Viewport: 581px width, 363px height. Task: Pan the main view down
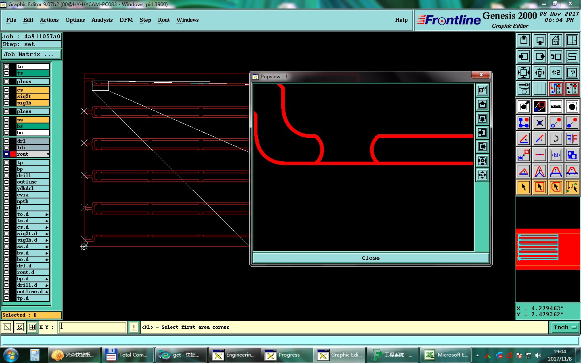click(x=540, y=40)
